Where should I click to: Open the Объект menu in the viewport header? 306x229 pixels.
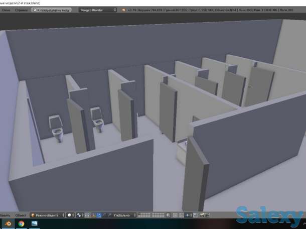click(21, 215)
